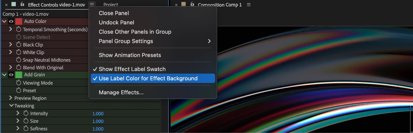Screen dimensions: 413x133
Task: Click the composition viewer preview image
Action: 292,80
